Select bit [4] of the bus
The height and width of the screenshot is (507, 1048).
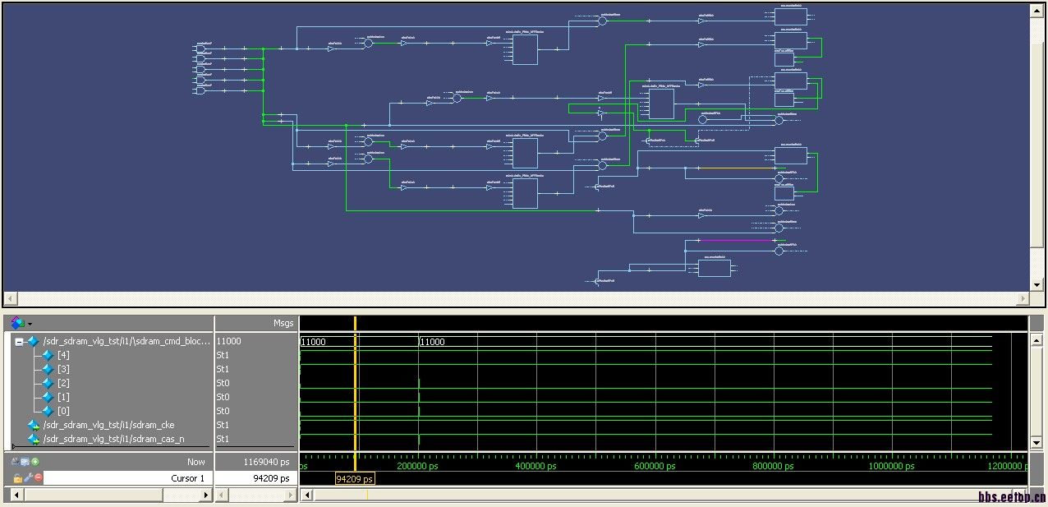click(x=63, y=355)
